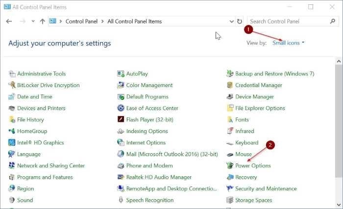Viewport: 343px width, 209px height.
Task: Click the Network and Sharing Center icon
Action: 12,165
